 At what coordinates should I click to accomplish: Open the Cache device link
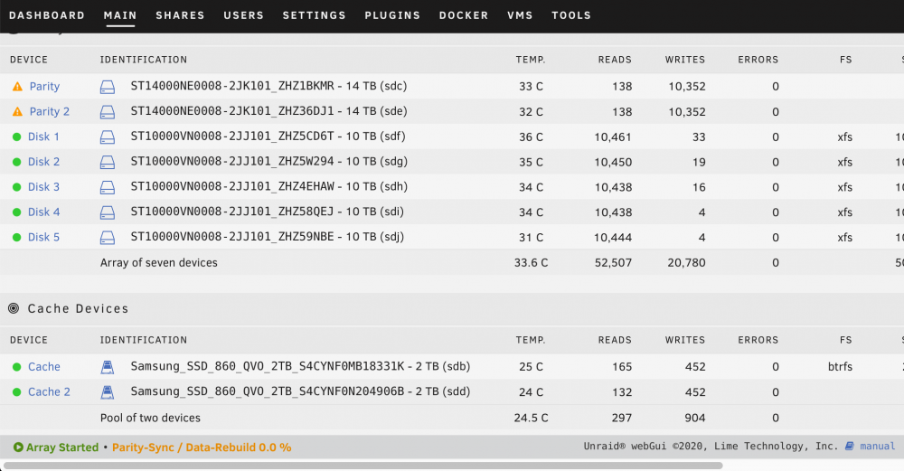[43, 367]
